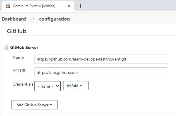Click the Name input field
Image resolution: width=176 pixels, height=116 pixels.
[101, 59]
